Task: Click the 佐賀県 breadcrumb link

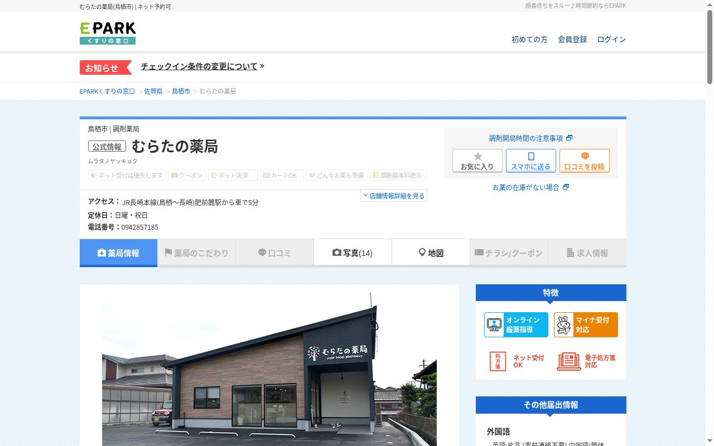Action: click(x=153, y=91)
